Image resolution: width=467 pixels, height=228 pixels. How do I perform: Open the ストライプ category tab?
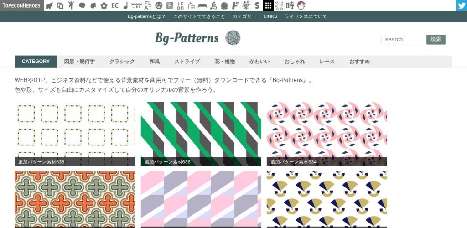click(x=187, y=62)
